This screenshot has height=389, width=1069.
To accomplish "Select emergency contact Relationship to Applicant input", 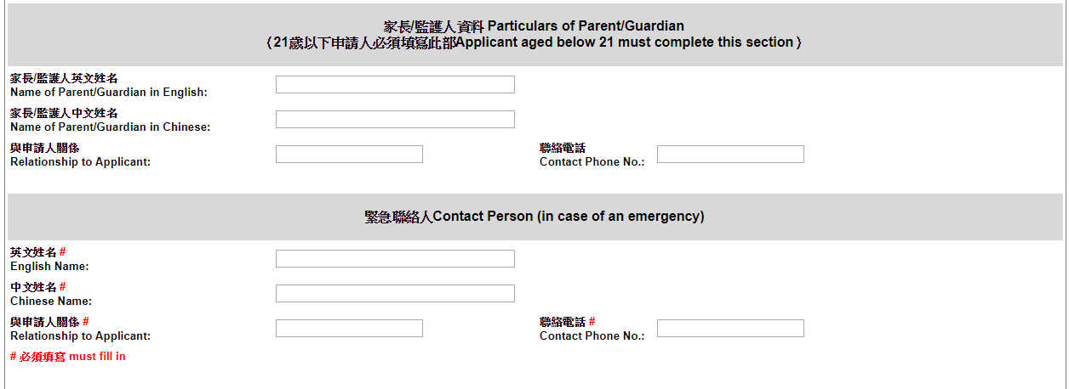I will pos(349,329).
